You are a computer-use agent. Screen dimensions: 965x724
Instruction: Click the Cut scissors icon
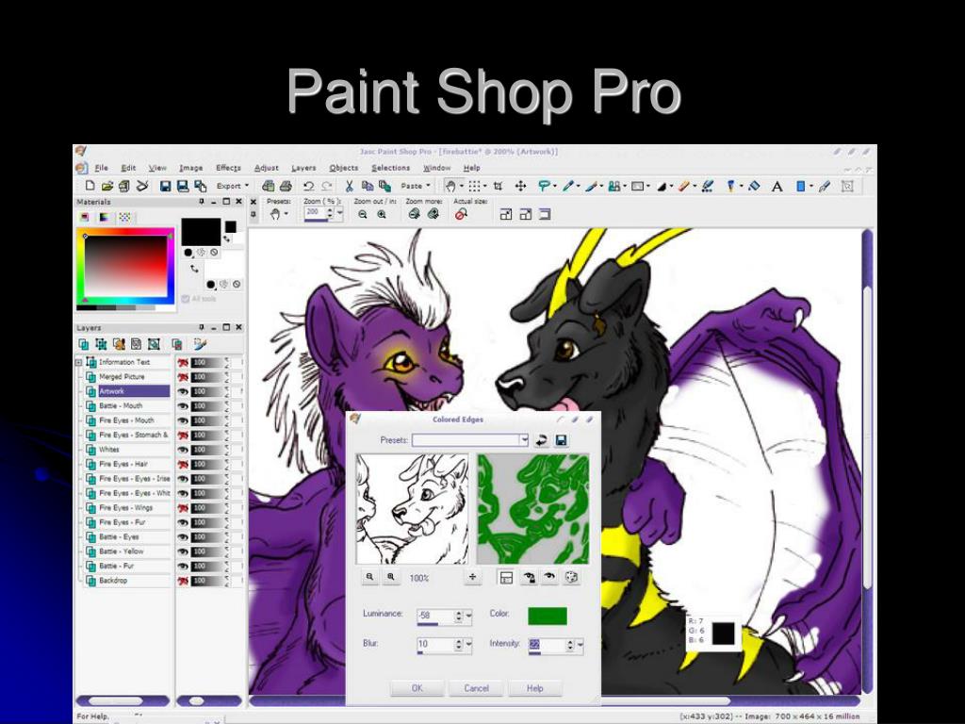349,186
